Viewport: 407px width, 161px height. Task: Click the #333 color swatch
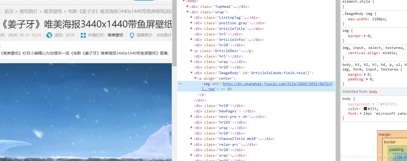[x=365, y=109]
